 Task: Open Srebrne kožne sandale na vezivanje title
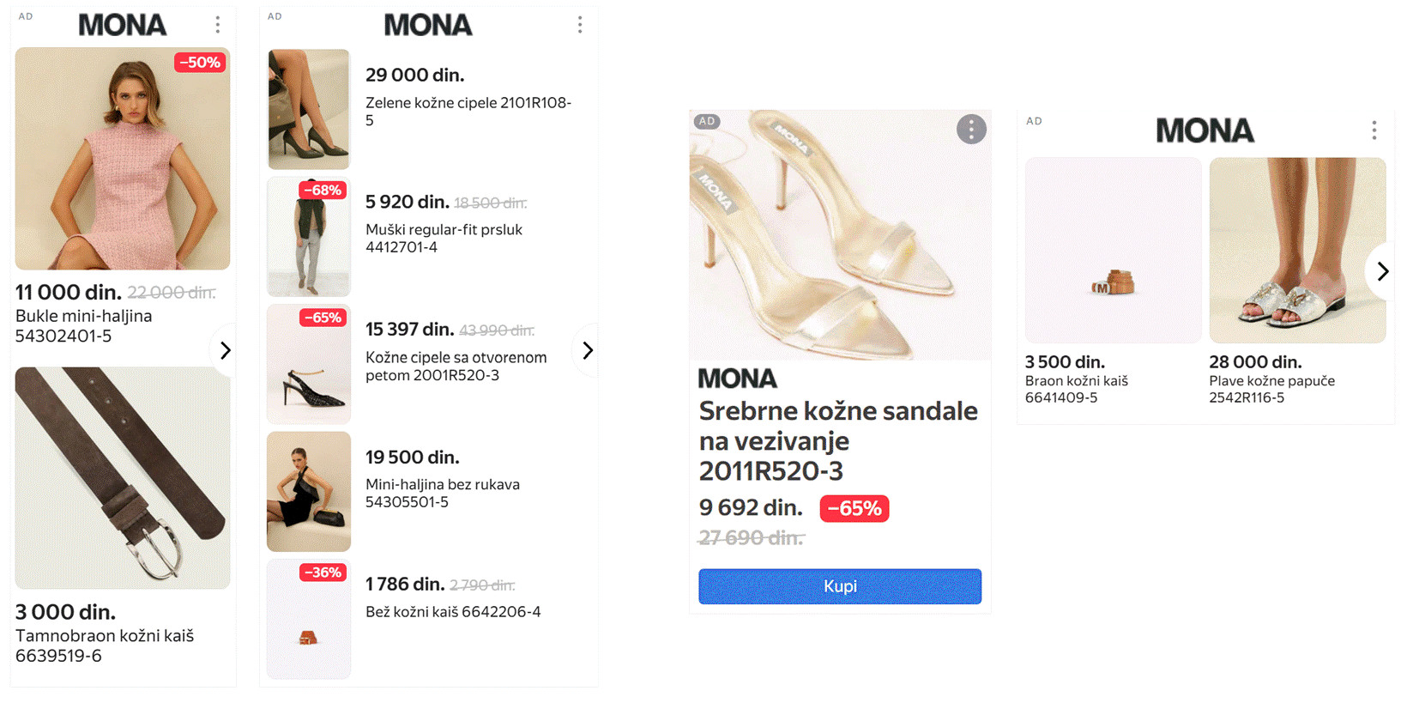(x=837, y=440)
